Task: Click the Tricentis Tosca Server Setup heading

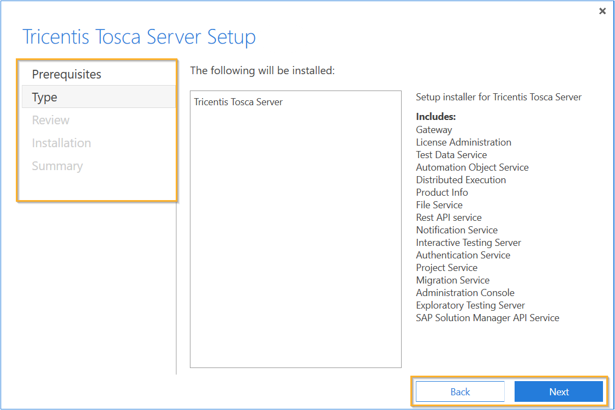Action: coord(139,37)
